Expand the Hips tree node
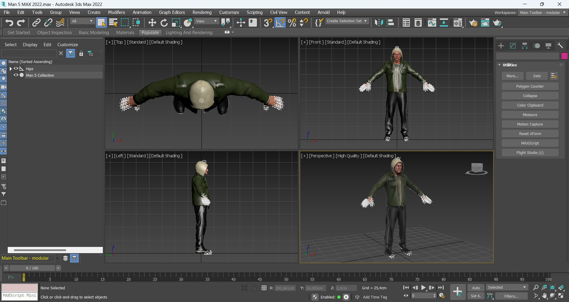 (11, 69)
